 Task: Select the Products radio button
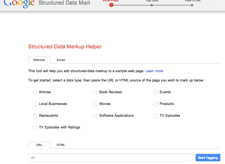(156, 104)
